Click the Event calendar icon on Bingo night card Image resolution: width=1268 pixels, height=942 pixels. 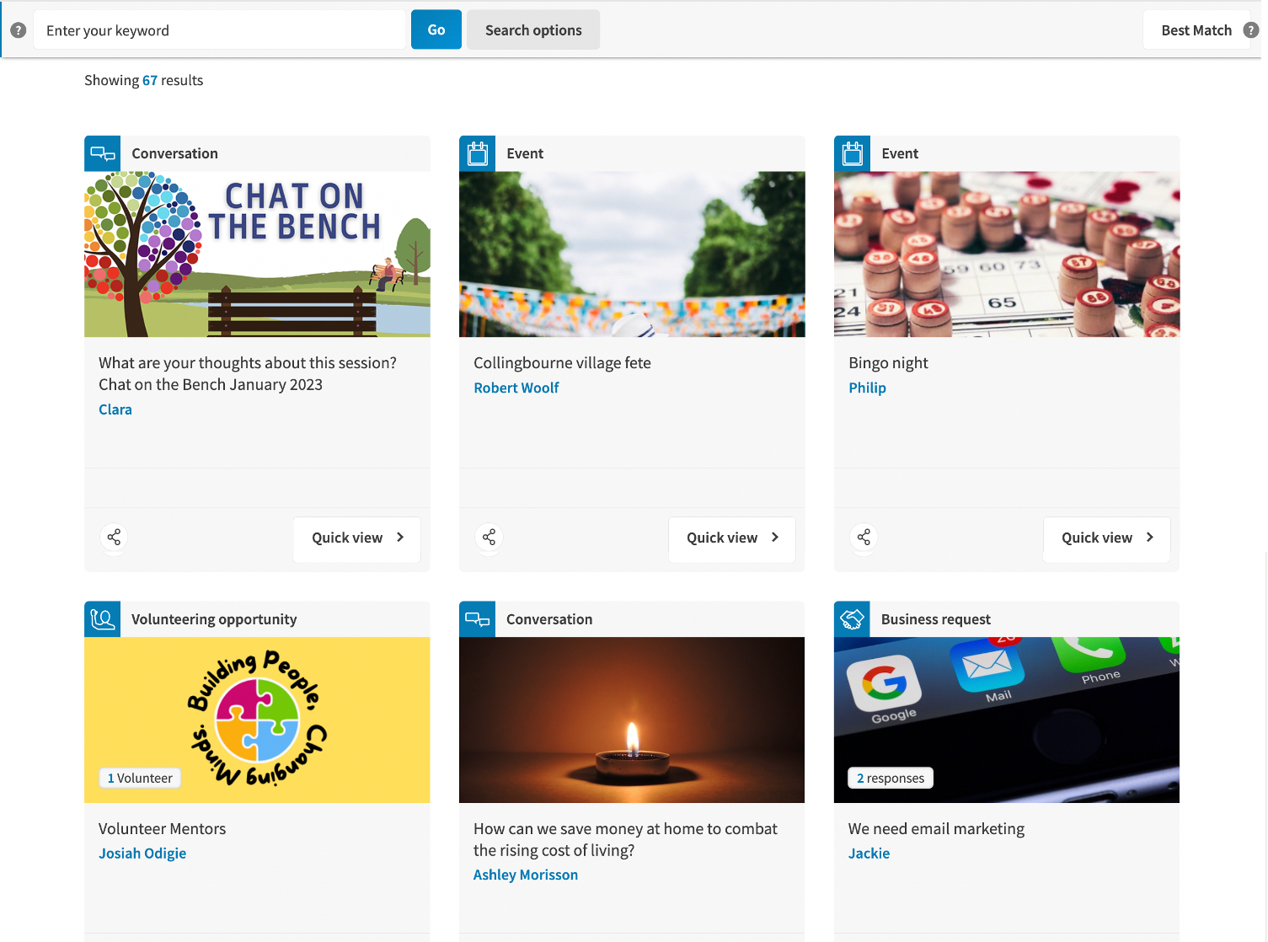pyautogui.click(x=852, y=153)
